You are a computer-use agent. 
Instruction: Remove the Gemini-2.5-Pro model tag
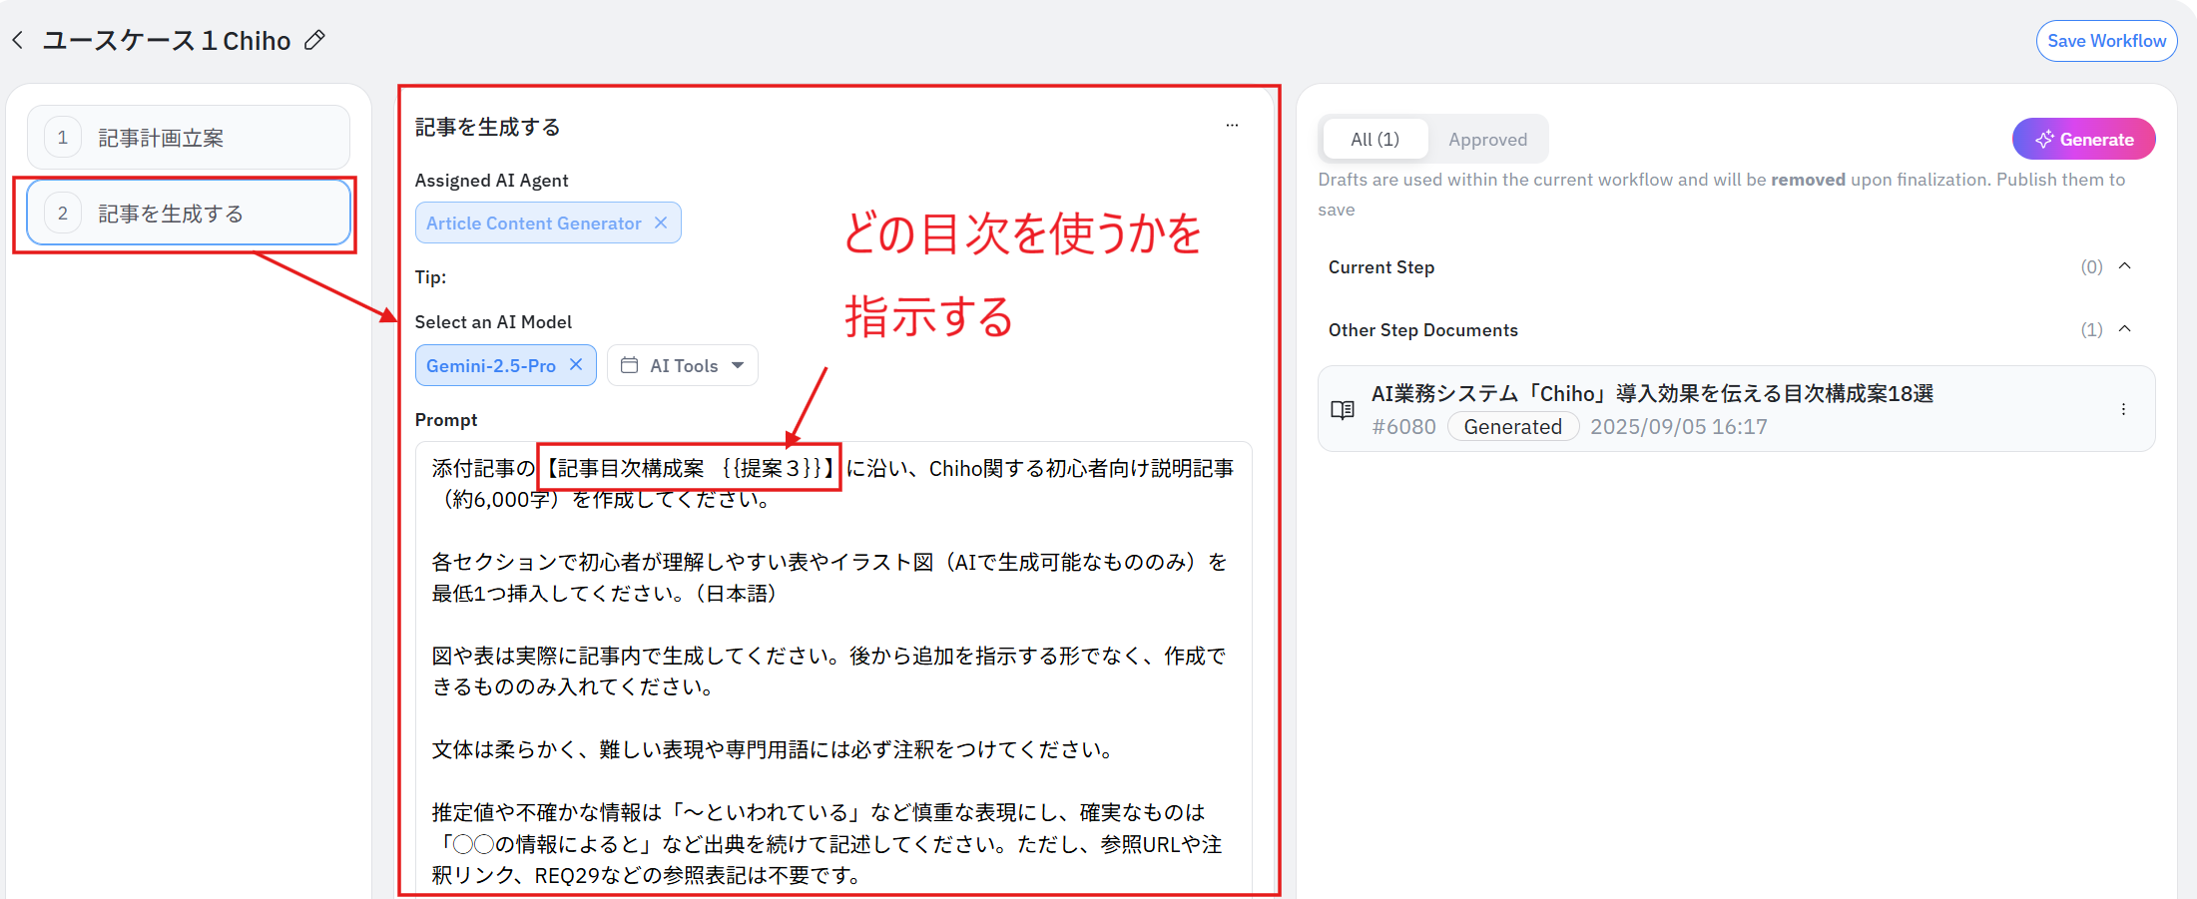(x=576, y=365)
